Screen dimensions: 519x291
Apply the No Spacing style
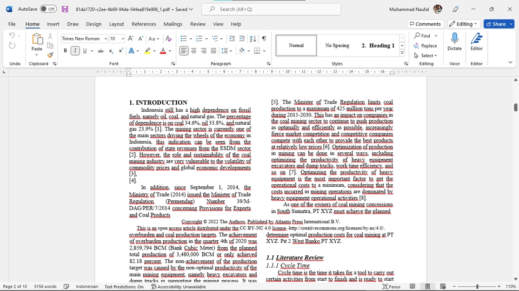point(337,45)
